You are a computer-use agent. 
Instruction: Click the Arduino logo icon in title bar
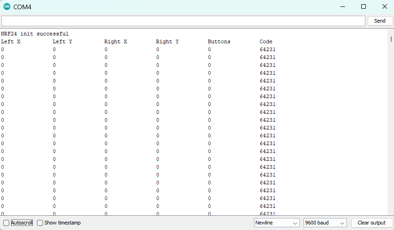click(x=7, y=7)
